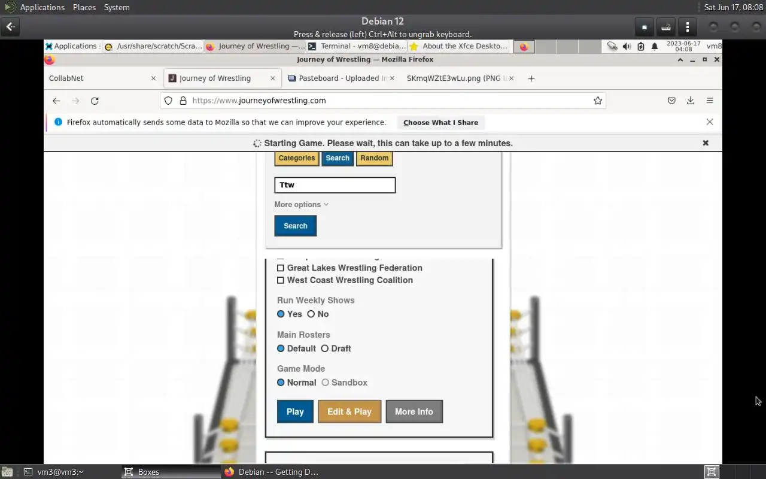Click the blue Search submit button
This screenshot has height=479, width=766.
pos(296,226)
